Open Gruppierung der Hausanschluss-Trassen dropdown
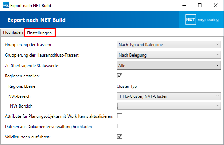 click(x=169, y=55)
